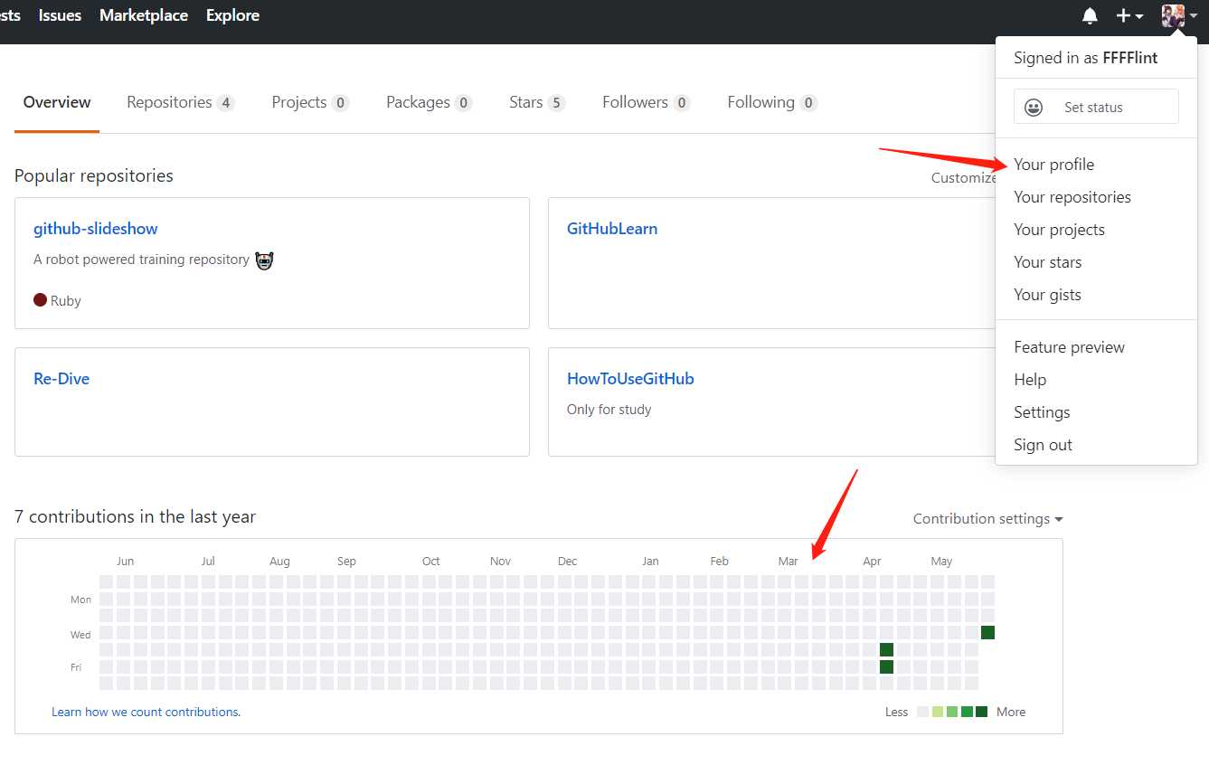The image size is (1209, 765).
Task: Click the green contribution square on Wednesday row
Action: coord(987,632)
